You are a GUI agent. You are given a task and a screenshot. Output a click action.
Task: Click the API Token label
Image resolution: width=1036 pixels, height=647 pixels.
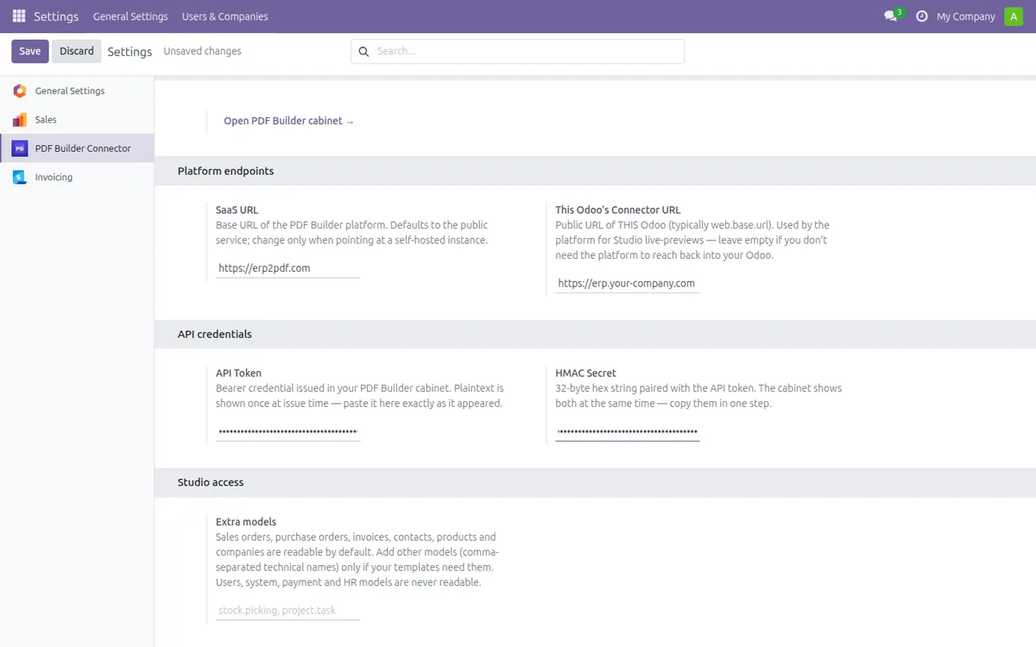pos(238,374)
